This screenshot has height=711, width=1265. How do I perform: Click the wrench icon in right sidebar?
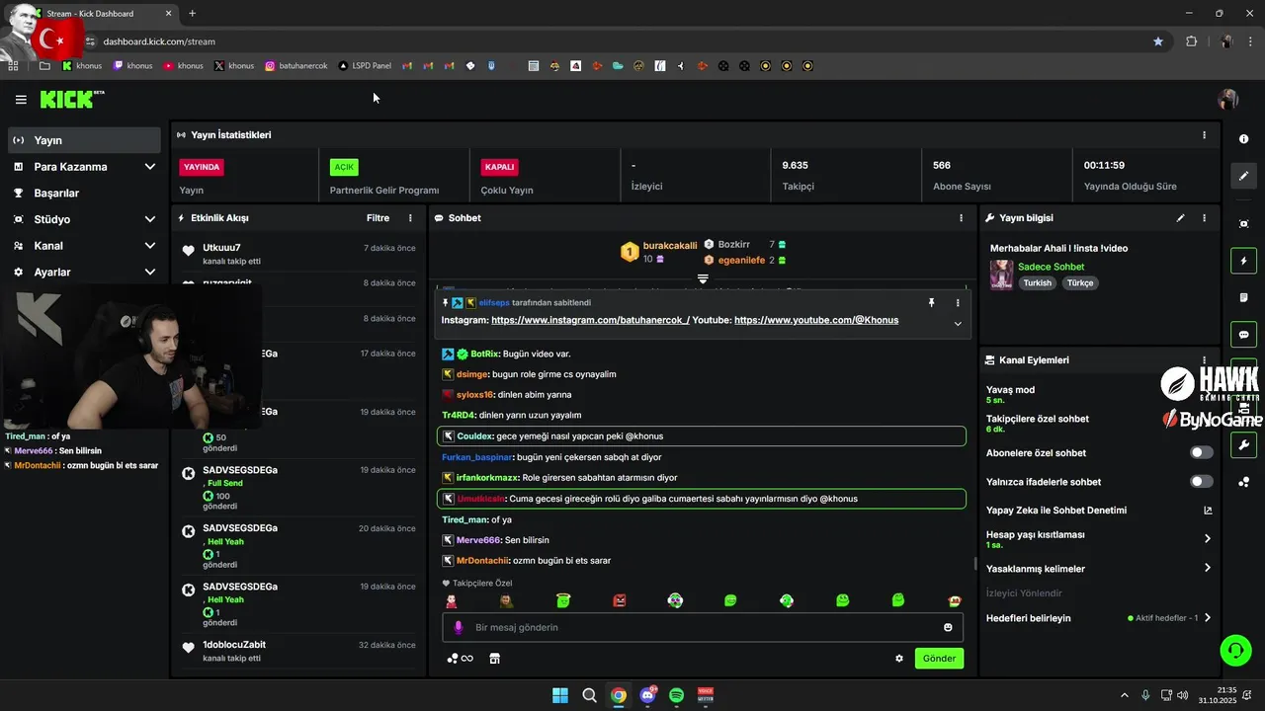point(1244,445)
